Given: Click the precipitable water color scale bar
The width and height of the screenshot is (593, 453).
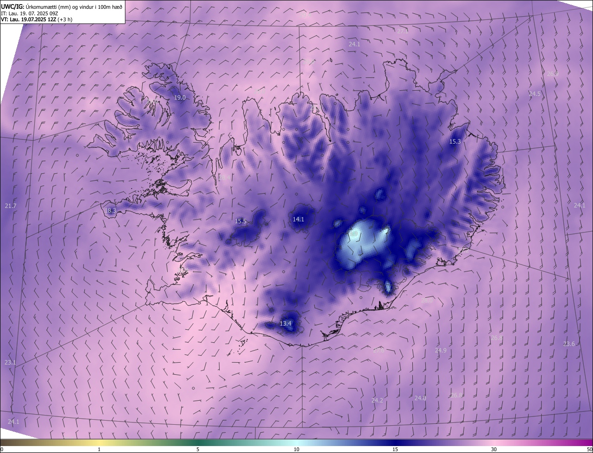Looking at the screenshot, I should click(x=296, y=442).
